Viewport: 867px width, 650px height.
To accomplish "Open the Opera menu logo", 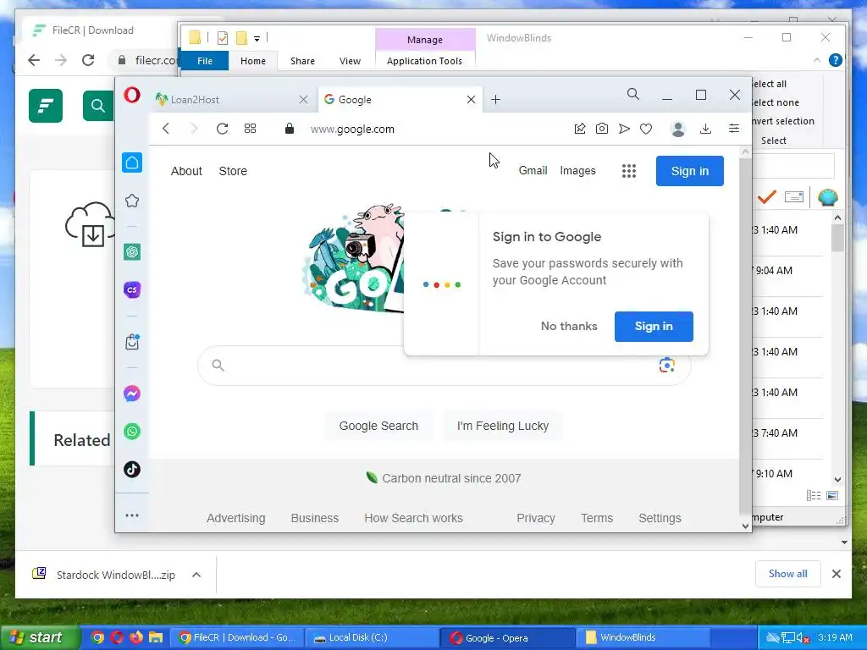I will (x=131, y=95).
